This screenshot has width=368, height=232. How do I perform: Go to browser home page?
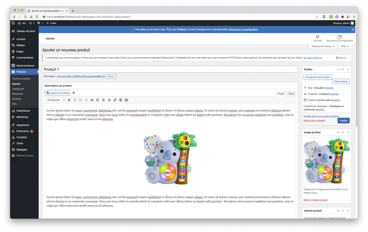coord(31,17)
